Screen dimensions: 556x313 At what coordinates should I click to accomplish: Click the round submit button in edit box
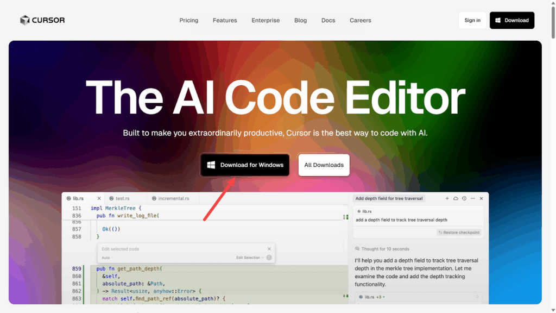pyautogui.click(x=269, y=258)
